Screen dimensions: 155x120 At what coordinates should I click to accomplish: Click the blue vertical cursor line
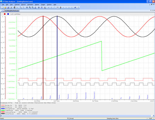click(x=57, y=58)
